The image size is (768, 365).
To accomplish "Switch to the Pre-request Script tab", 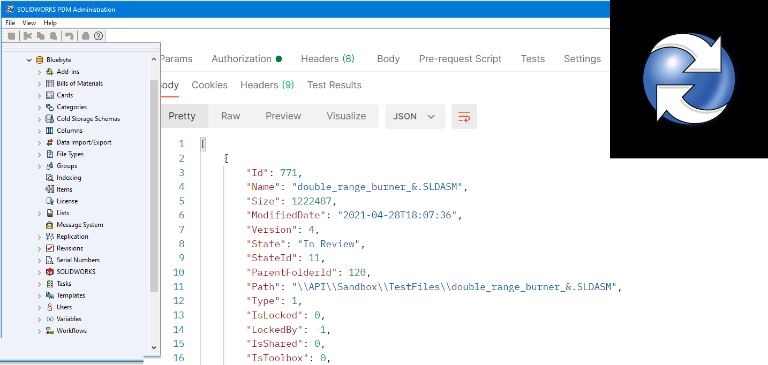I will point(460,59).
